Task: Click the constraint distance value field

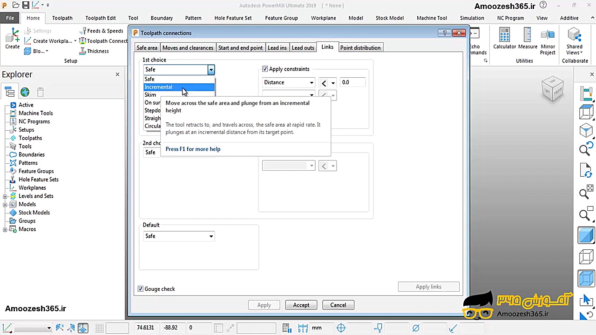Action: pos(352,82)
